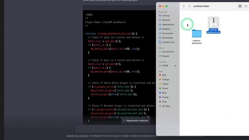Select the cleanwp-dashboard.zip file

point(214,25)
